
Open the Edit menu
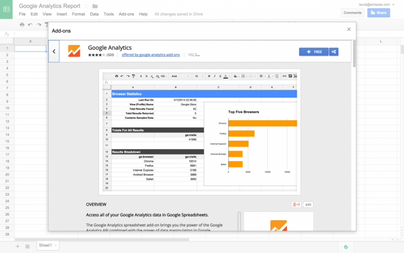point(34,14)
